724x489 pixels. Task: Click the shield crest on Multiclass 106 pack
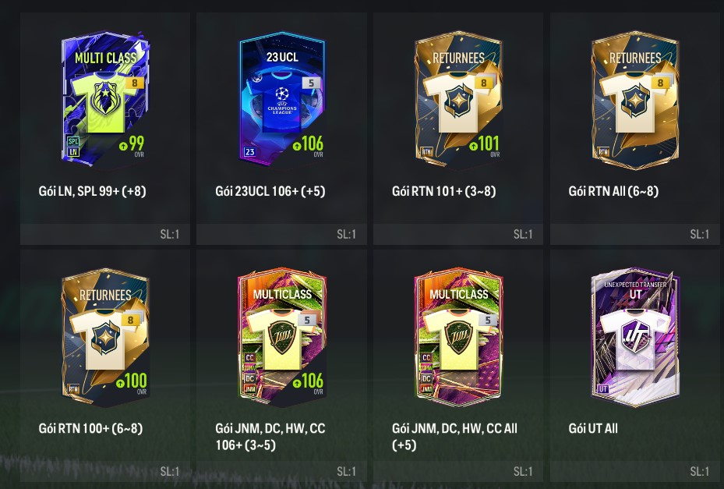(281, 338)
